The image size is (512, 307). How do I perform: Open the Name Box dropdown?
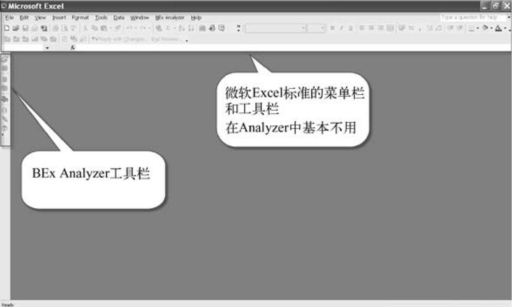coord(47,48)
